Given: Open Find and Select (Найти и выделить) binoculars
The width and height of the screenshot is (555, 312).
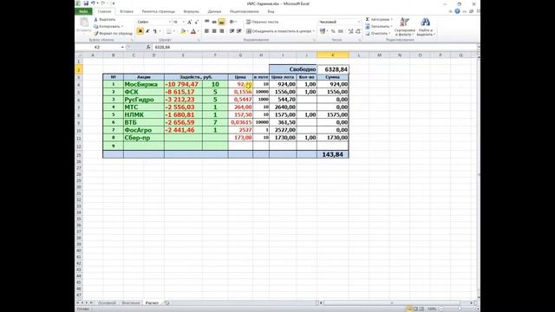Looking at the screenshot, I should (426, 27).
